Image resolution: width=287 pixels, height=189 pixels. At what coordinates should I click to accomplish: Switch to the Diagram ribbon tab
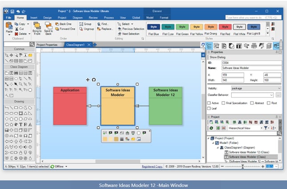coord(78,17)
